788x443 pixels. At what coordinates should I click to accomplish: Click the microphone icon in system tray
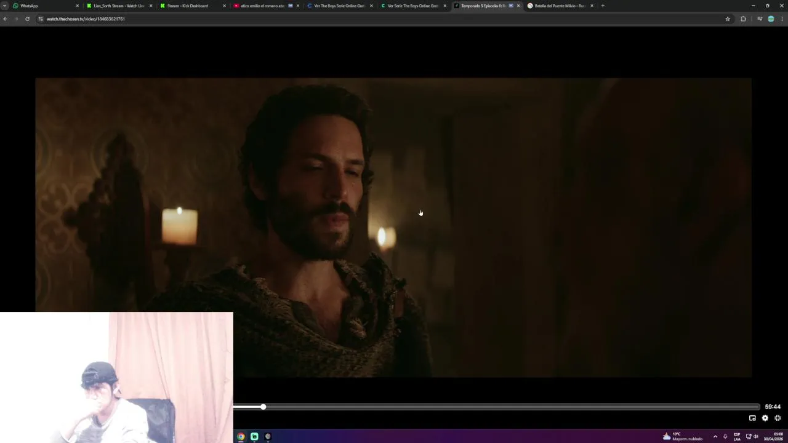point(725,436)
